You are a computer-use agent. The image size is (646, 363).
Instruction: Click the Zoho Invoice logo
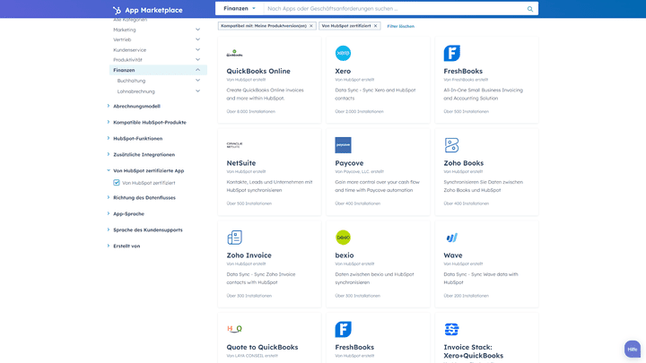point(234,237)
